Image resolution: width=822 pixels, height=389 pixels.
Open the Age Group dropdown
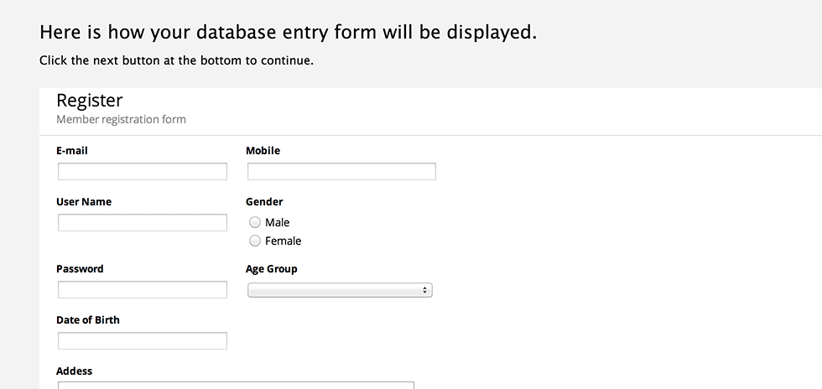point(340,290)
